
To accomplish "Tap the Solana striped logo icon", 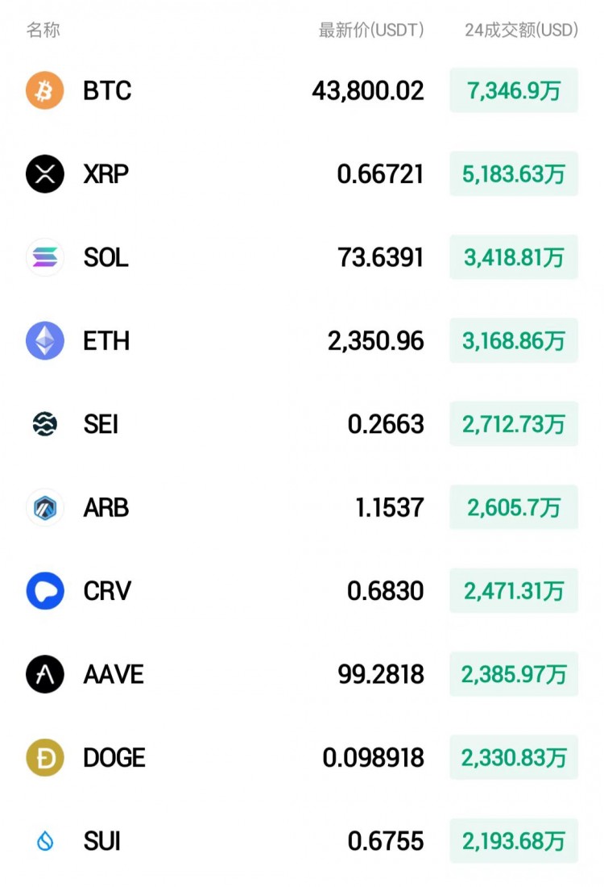I will coord(44,257).
